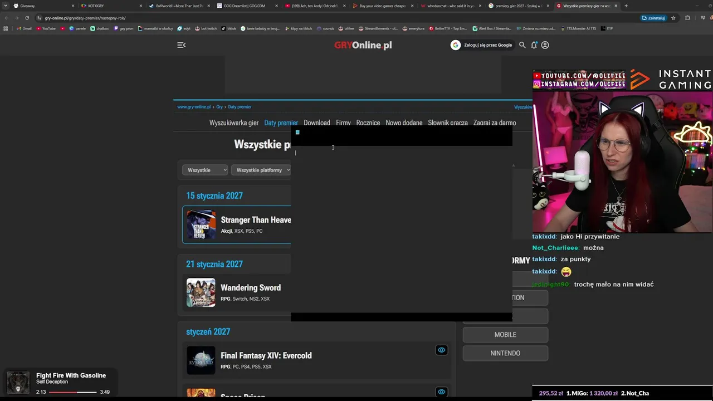This screenshot has height=401, width=713.
Task: Open the edyt bookmark
Action: pos(184,28)
